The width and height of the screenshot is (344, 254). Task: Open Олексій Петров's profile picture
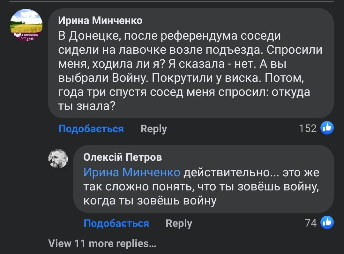58,158
